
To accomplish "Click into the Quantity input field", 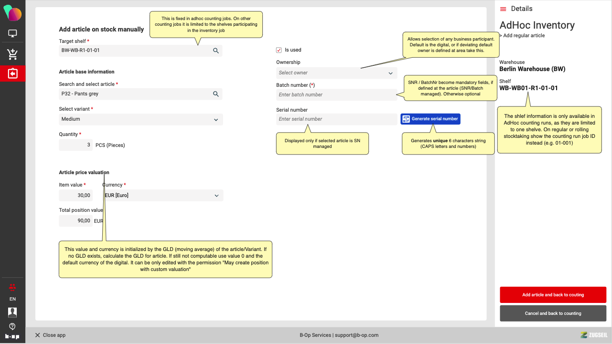I will (75, 145).
